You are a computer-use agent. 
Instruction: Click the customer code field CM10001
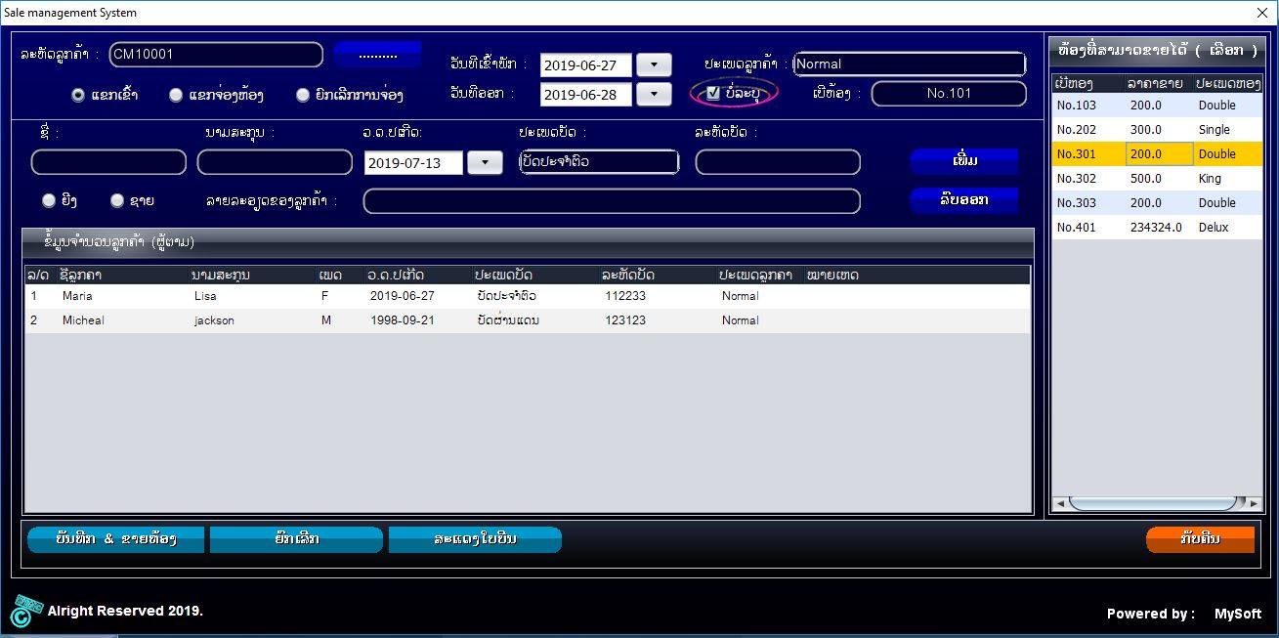point(216,55)
